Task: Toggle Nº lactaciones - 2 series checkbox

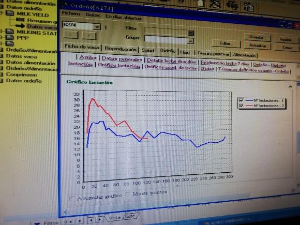Action: (x=241, y=106)
